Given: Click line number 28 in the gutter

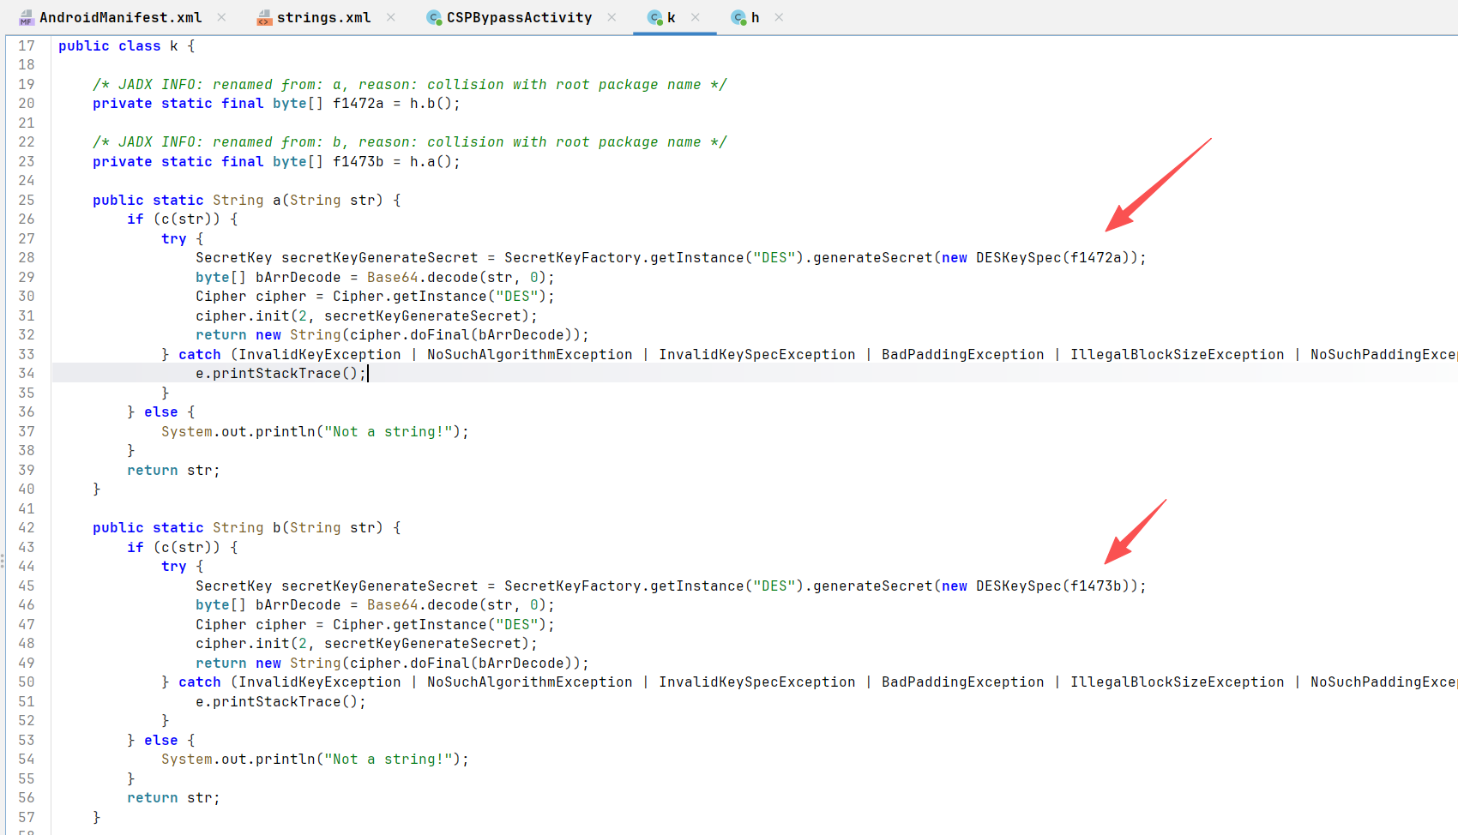Looking at the screenshot, I should click(27, 258).
